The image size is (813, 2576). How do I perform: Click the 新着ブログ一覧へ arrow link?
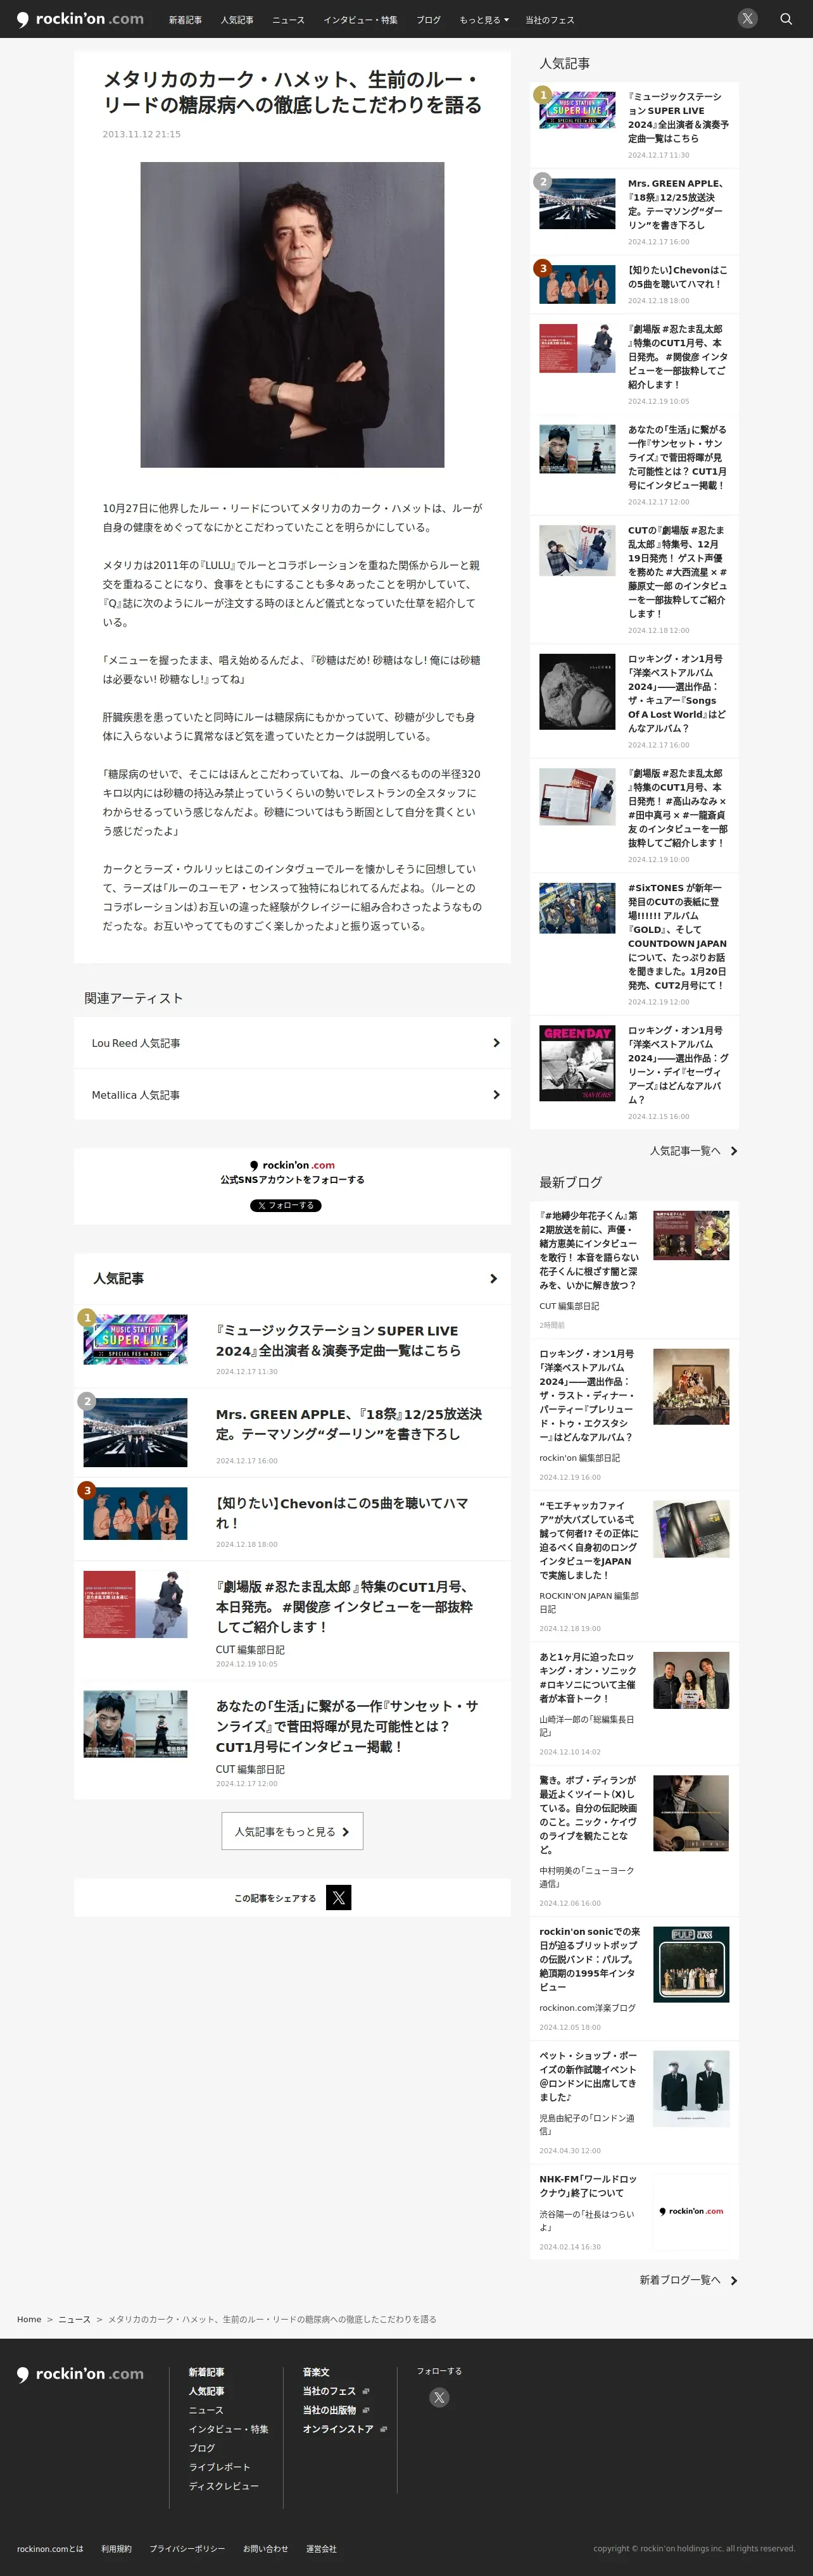tap(689, 2280)
